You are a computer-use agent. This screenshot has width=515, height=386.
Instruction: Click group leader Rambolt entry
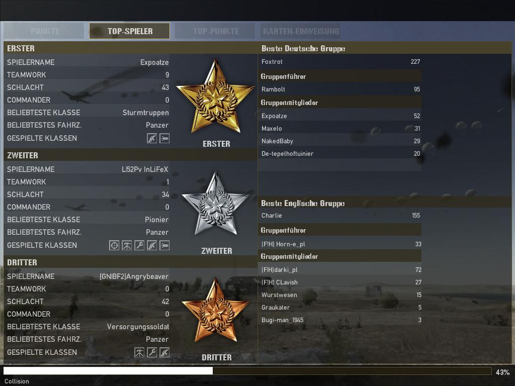coord(340,89)
